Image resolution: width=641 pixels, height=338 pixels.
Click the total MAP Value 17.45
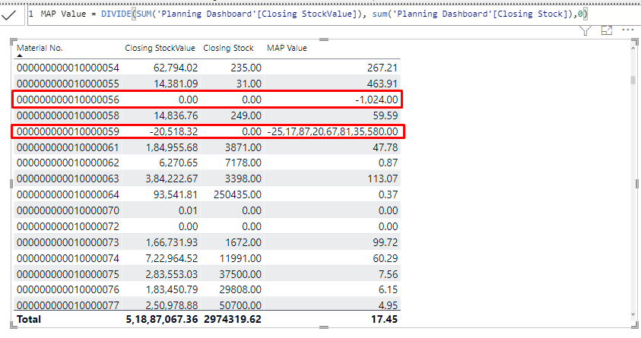coord(384,319)
